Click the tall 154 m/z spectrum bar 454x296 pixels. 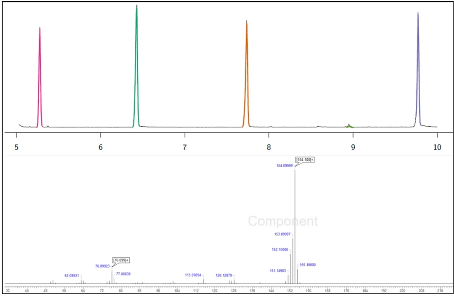pos(295,226)
